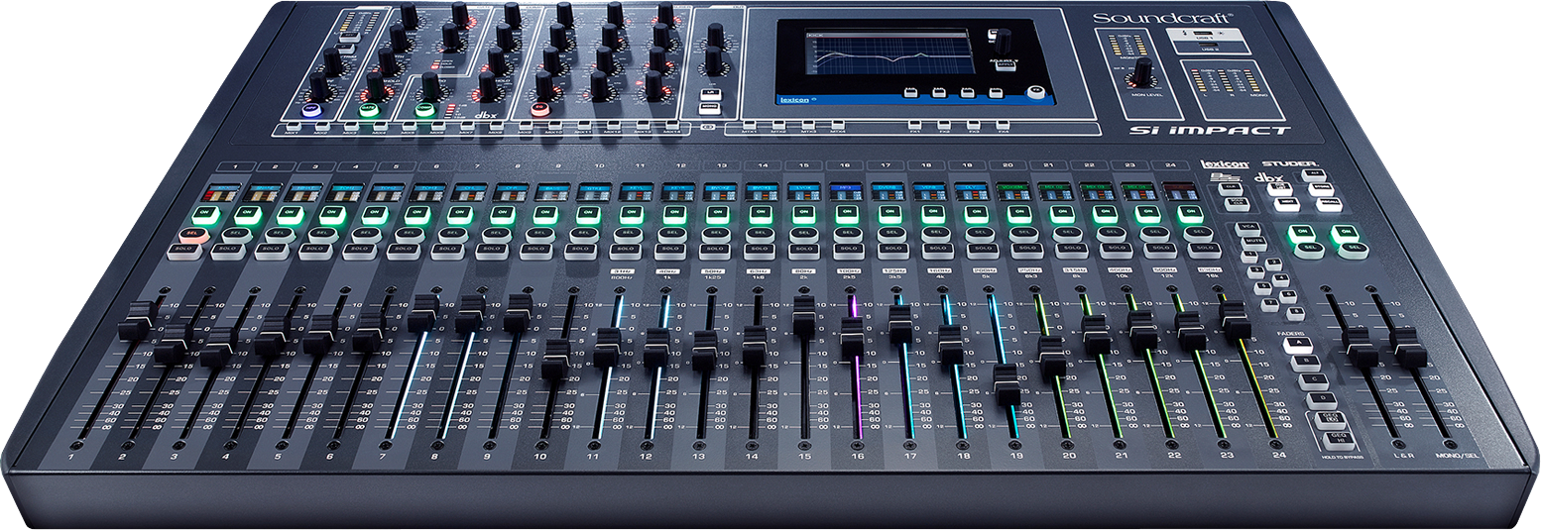Image resolution: width=1541 pixels, height=530 pixels.
Task: Select the FX4 button
Action: [x=1003, y=126]
